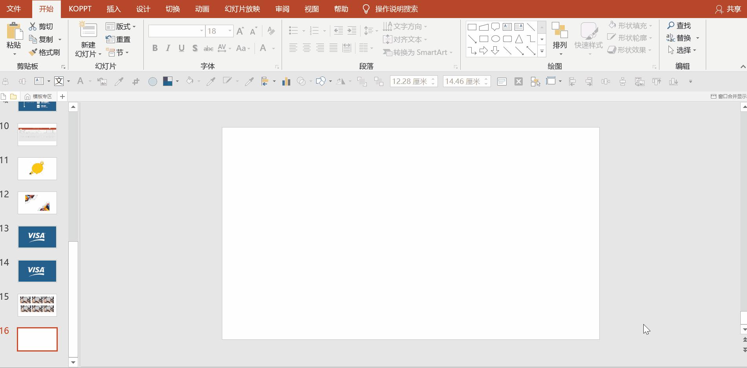Click the Cut scissors icon
Image resolution: width=747 pixels, height=368 pixels.
pos(33,26)
